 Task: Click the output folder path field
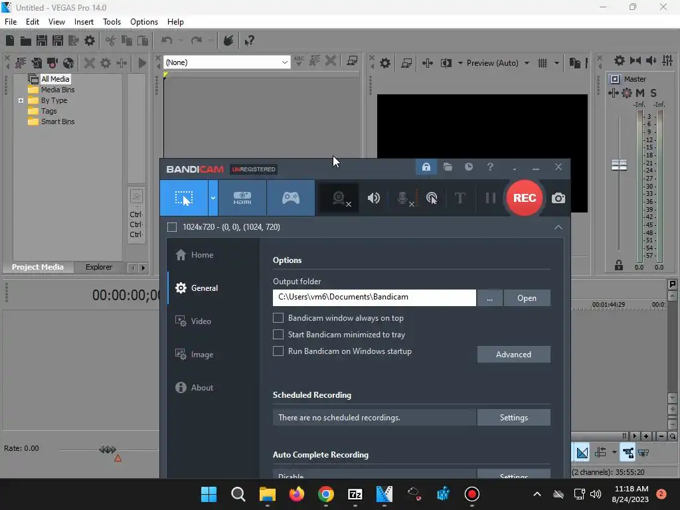375,297
